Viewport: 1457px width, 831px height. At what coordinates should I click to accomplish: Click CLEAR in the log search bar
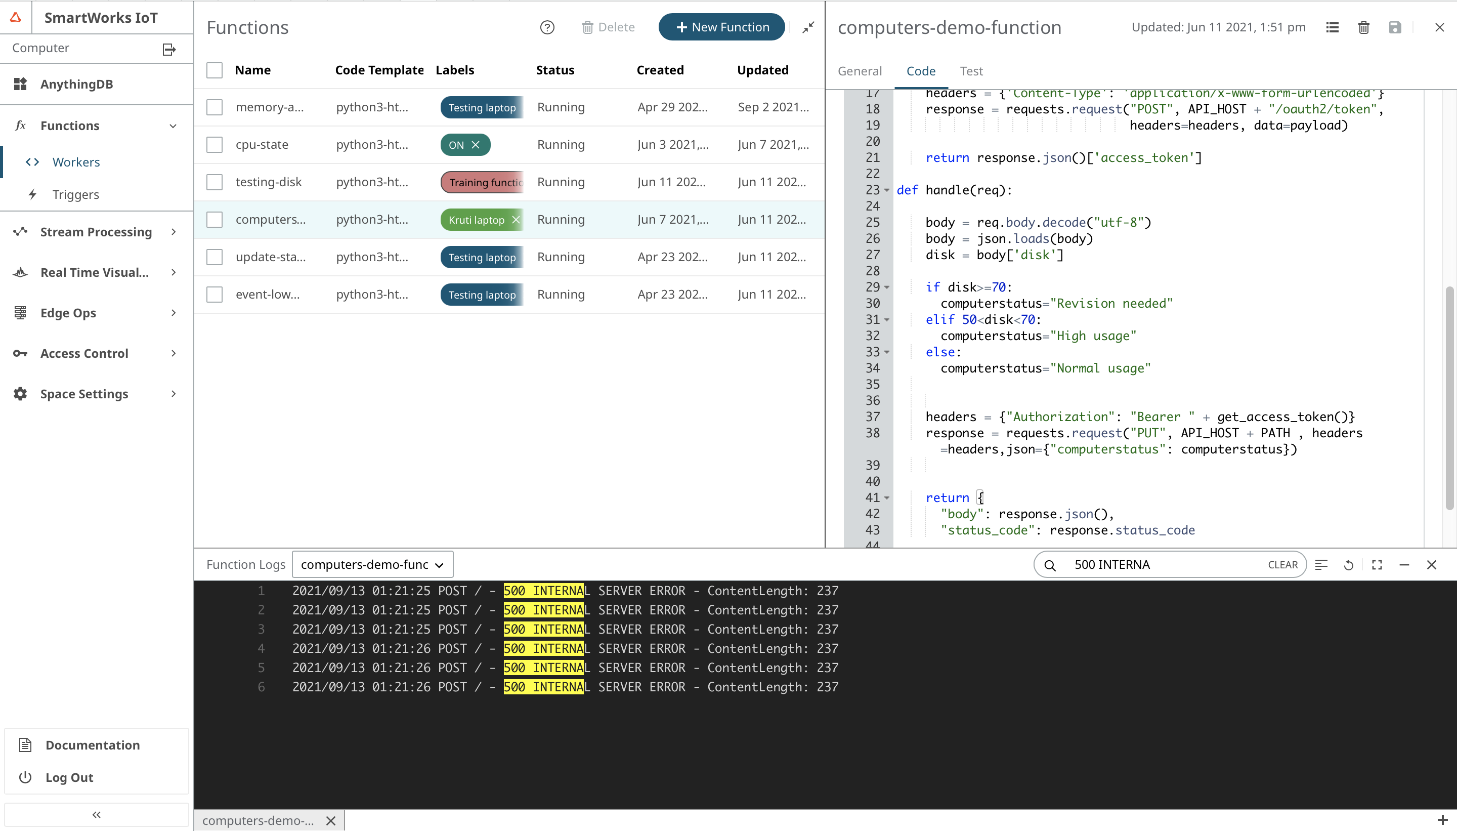coord(1282,564)
